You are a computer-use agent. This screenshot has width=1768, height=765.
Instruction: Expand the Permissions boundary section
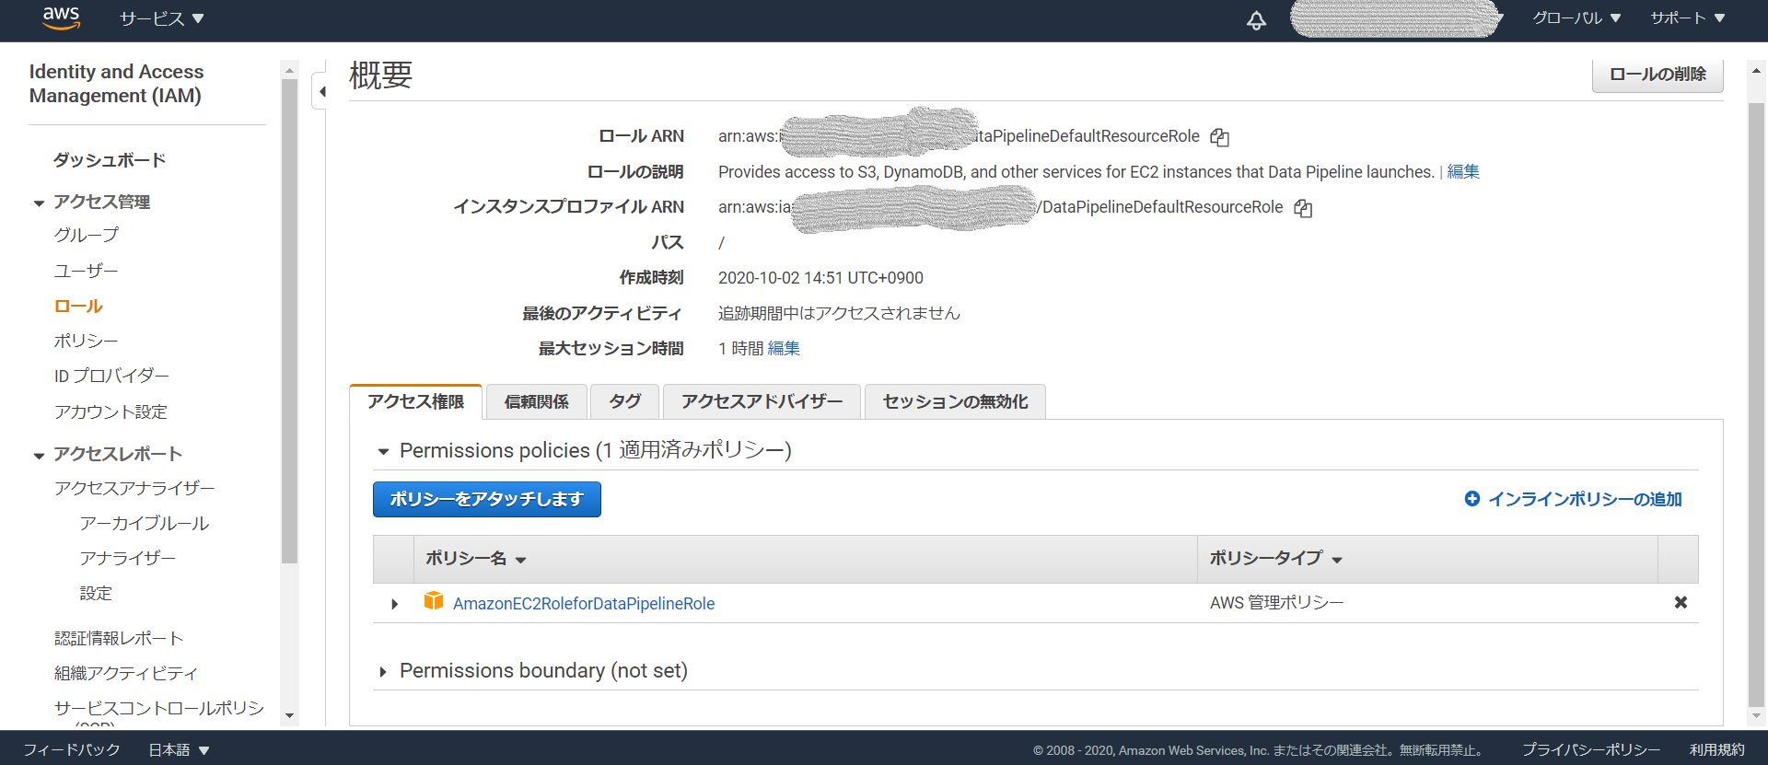(383, 671)
